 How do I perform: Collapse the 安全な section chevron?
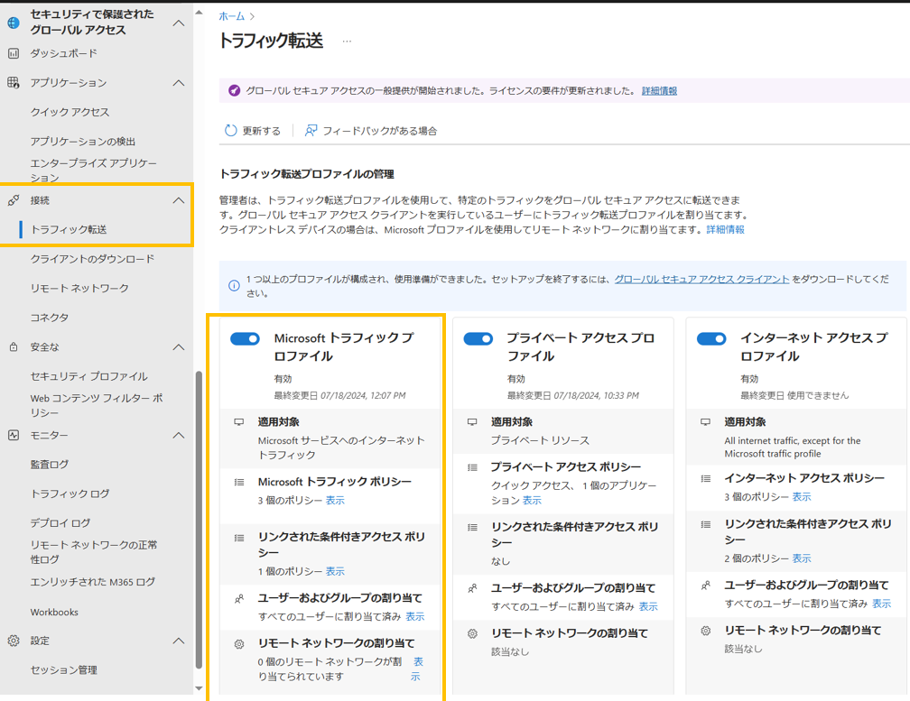[180, 347]
